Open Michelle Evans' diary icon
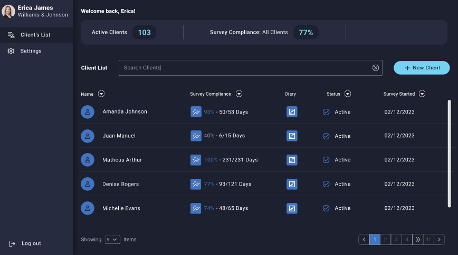Screen dimensions: 458x255 pos(292,208)
